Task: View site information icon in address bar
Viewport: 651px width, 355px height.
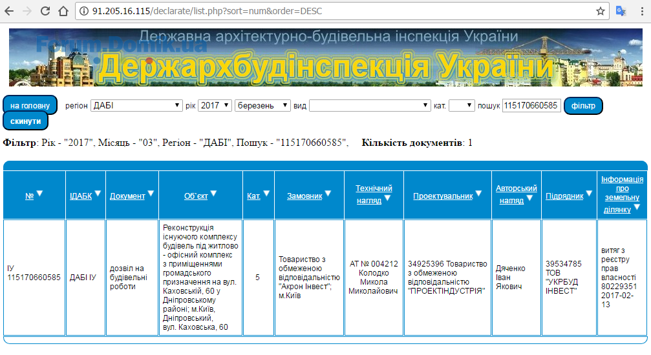Action: tap(84, 11)
